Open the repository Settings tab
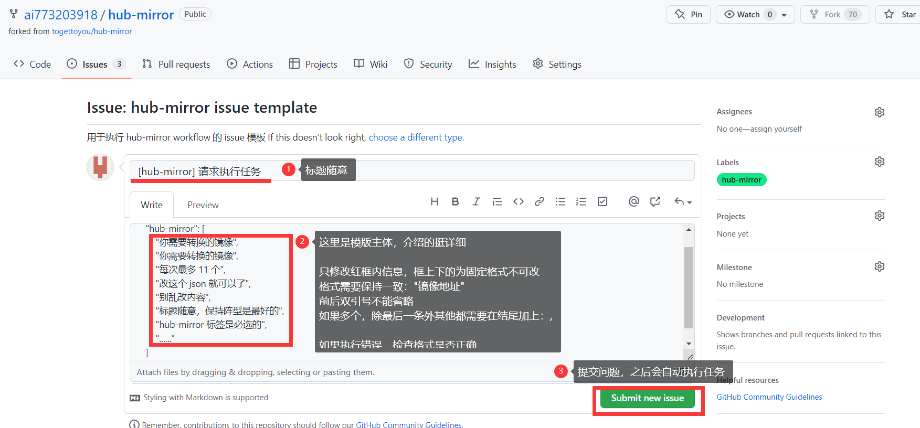 (557, 64)
